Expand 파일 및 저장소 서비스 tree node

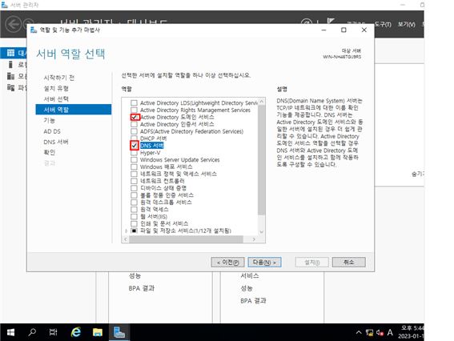[127, 231]
